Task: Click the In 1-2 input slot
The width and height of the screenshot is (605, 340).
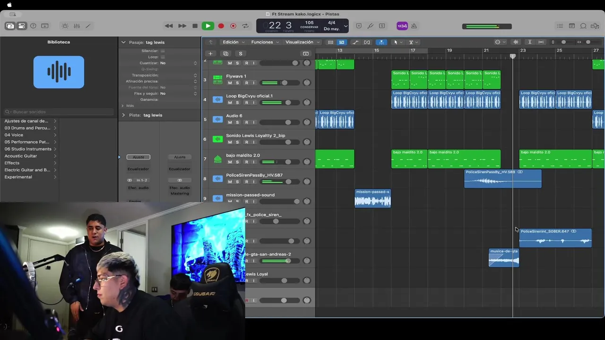Action: click(x=142, y=180)
